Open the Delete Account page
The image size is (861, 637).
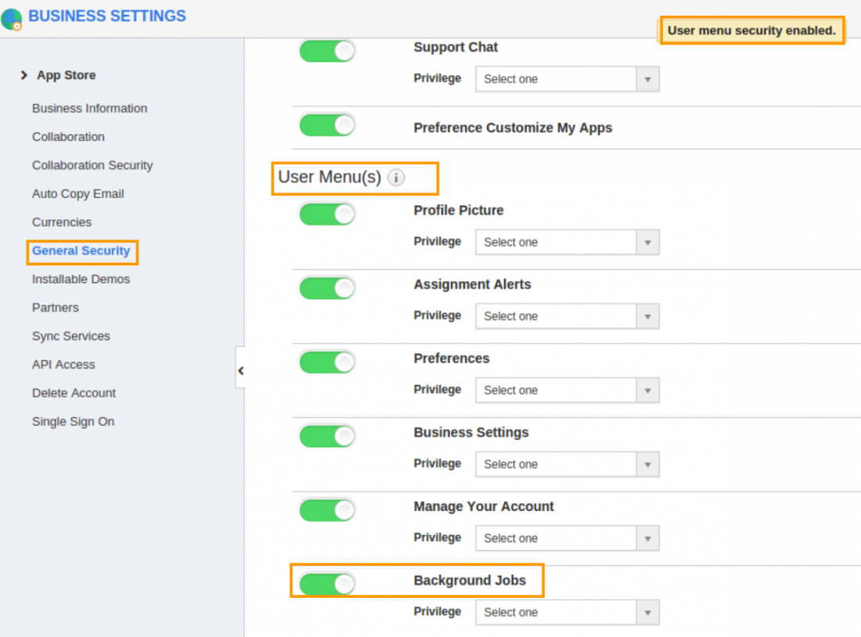(x=74, y=393)
